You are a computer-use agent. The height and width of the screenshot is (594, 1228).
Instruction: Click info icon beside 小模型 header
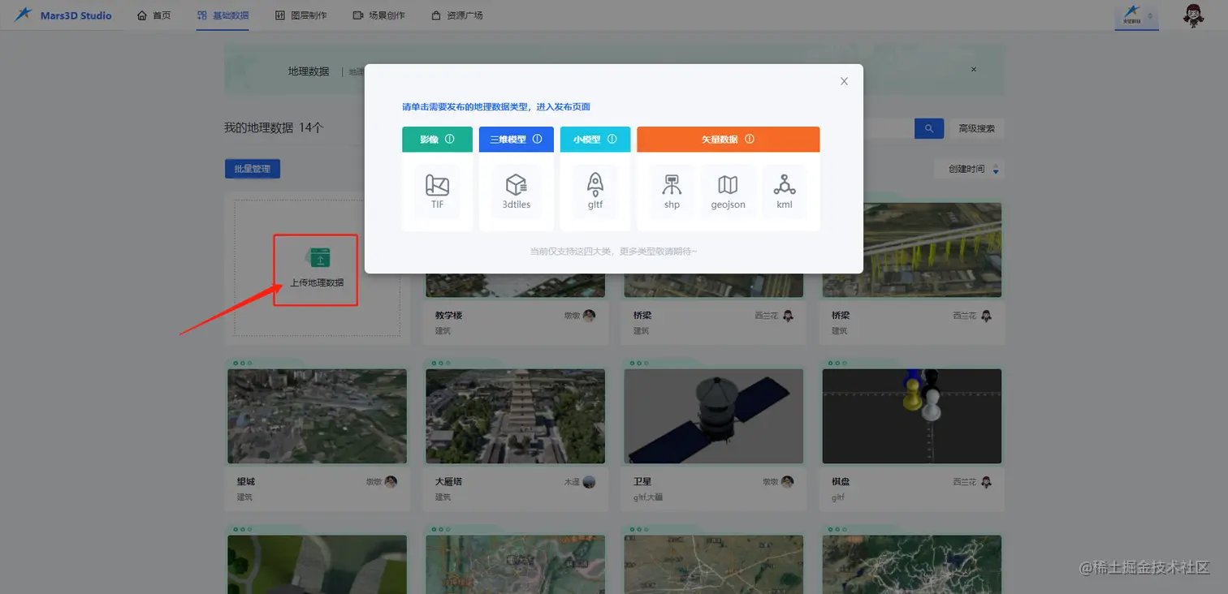pyautogui.click(x=612, y=140)
